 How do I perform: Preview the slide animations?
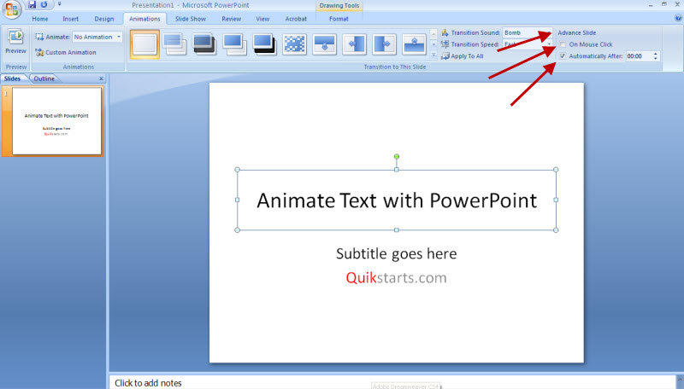(15, 42)
